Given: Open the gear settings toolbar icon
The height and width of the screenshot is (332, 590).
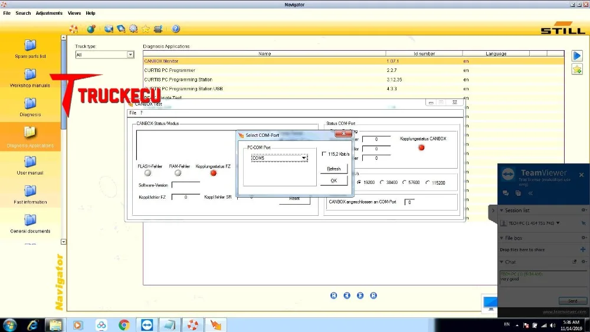Looking at the screenshot, I should (133, 29).
